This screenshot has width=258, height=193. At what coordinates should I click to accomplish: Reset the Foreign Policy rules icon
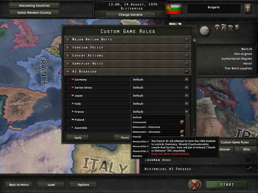(x=187, y=47)
